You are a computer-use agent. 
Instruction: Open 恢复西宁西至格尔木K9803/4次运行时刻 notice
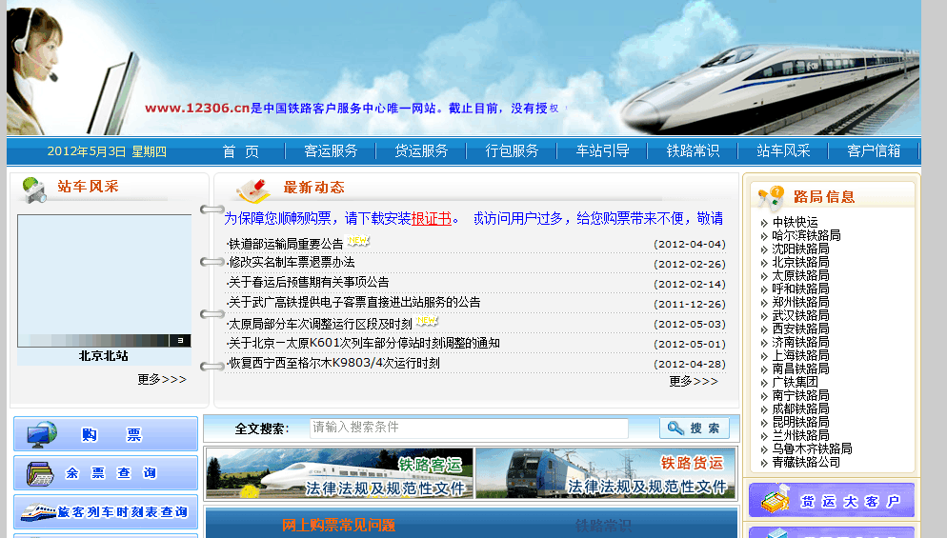pyautogui.click(x=333, y=363)
